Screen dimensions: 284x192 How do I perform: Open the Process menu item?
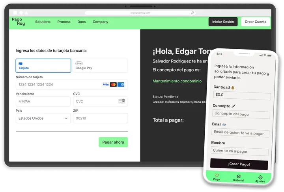click(64, 22)
